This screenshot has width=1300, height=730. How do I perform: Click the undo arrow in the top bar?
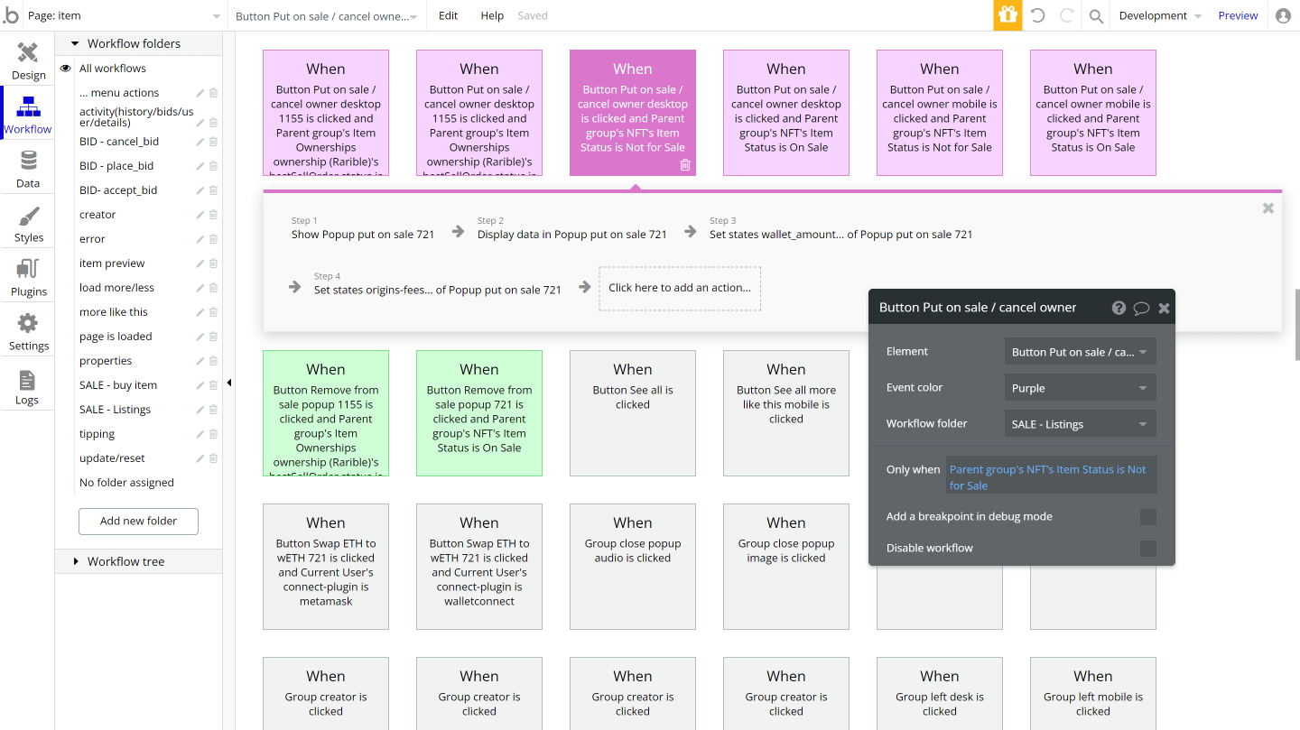pos(1039,15)
